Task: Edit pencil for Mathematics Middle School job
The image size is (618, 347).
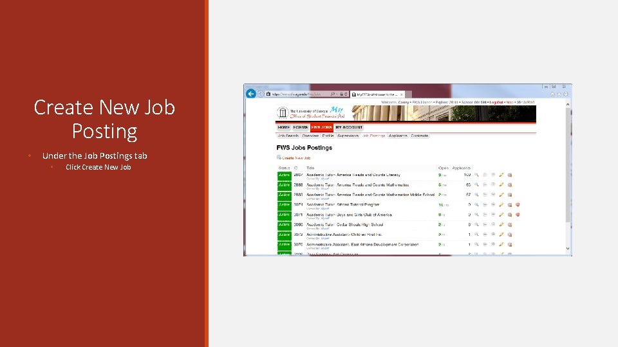Action: (x=501, y=195)
